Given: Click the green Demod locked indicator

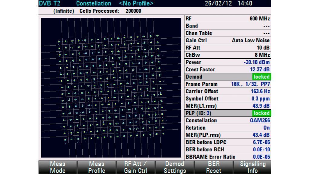Looking at the screenshot, I should [262, 77].
